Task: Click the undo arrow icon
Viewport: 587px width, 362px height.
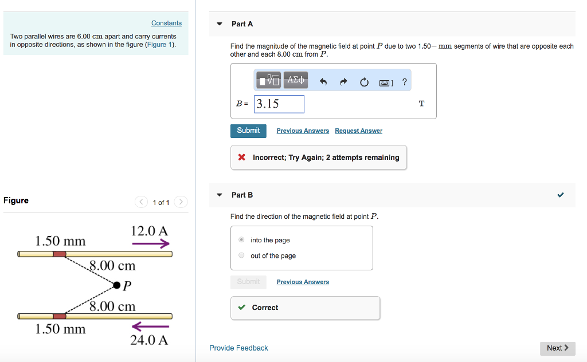Action: tap(323, 82)
